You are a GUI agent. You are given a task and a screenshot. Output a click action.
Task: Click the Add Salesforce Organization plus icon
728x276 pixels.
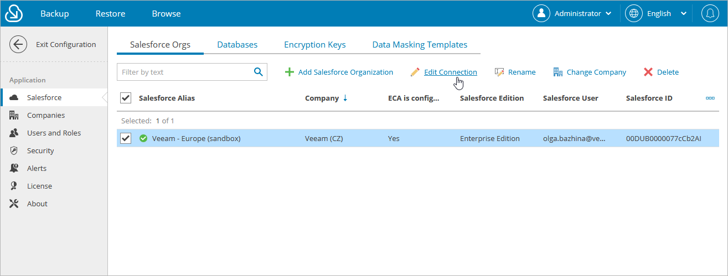289,72
